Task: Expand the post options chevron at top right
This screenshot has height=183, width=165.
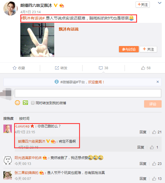Action: 160,3
